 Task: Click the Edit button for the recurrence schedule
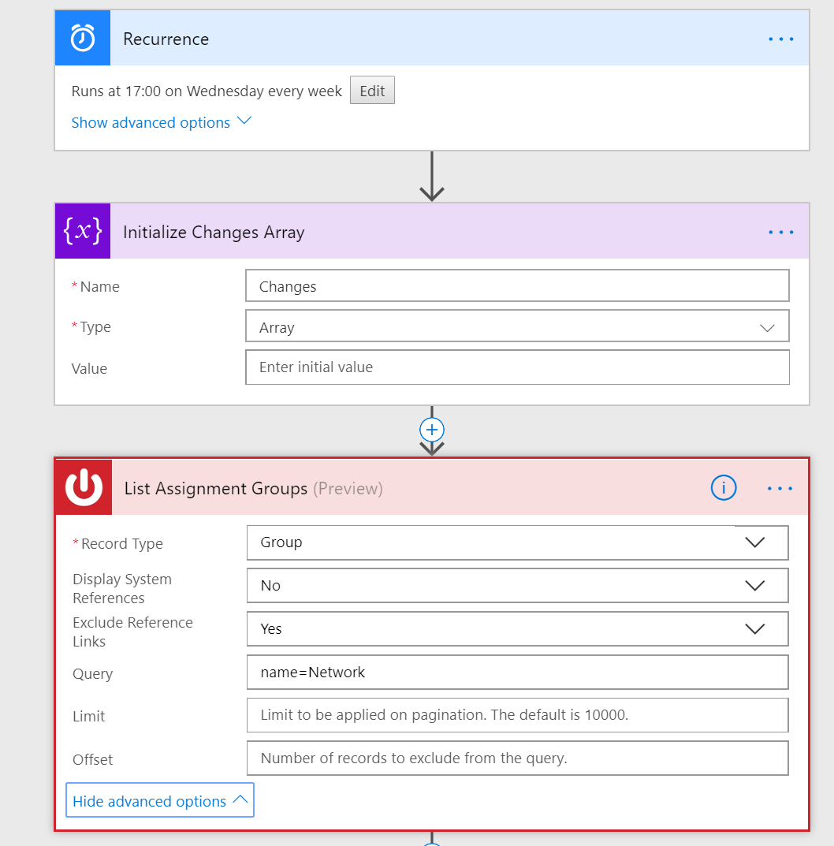click(x=372, y=91)
